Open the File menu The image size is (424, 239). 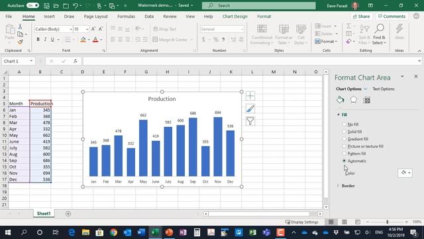click(9, 16)
